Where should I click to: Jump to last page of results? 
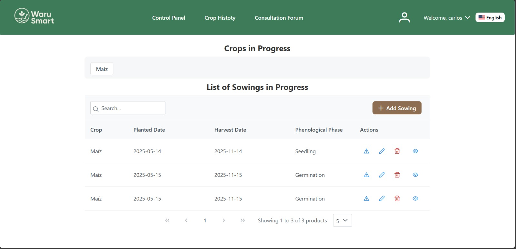coord(243,220)
